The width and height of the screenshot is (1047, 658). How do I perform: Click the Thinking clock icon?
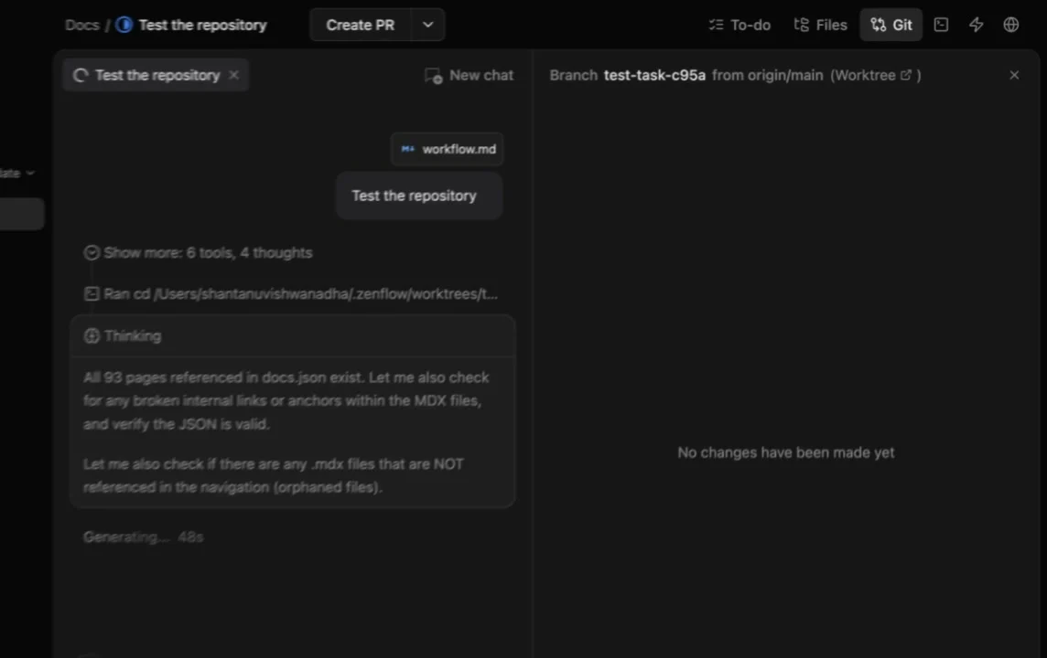coord(92,336)
